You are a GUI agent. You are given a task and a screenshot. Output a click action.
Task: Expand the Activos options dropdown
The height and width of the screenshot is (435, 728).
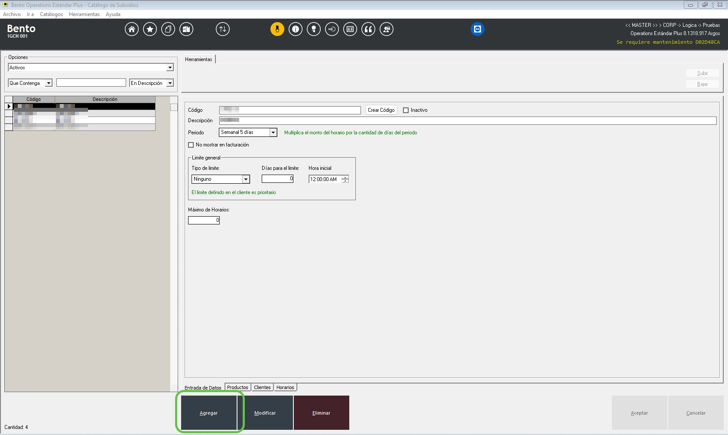click(x=170, y=68)
